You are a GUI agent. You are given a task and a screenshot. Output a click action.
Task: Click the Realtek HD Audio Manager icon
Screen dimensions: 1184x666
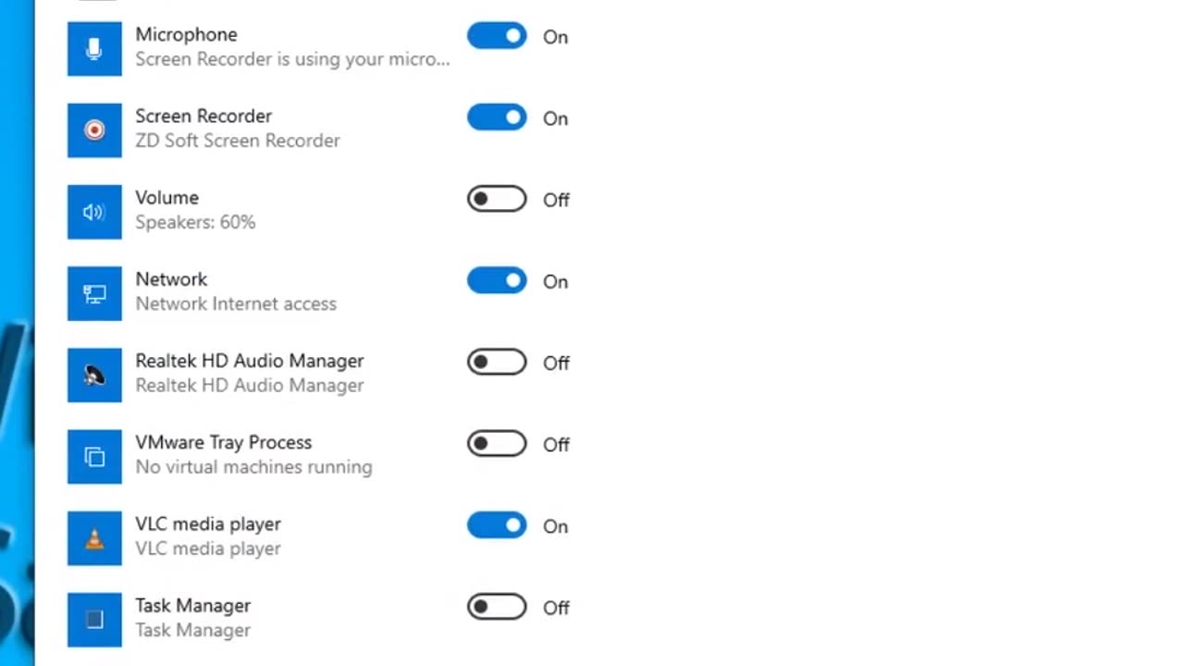click(94, 375)
